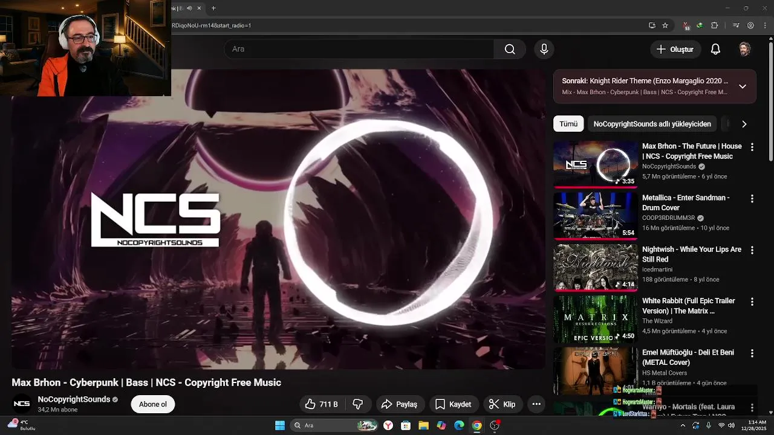Click the Oluştur create button
Viewport: 774px width, 435px height.
coord(675,50)
